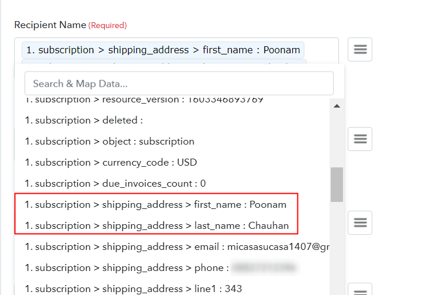Choose shipping_address email option
The image size is (425, 295).
click(177, 247)
